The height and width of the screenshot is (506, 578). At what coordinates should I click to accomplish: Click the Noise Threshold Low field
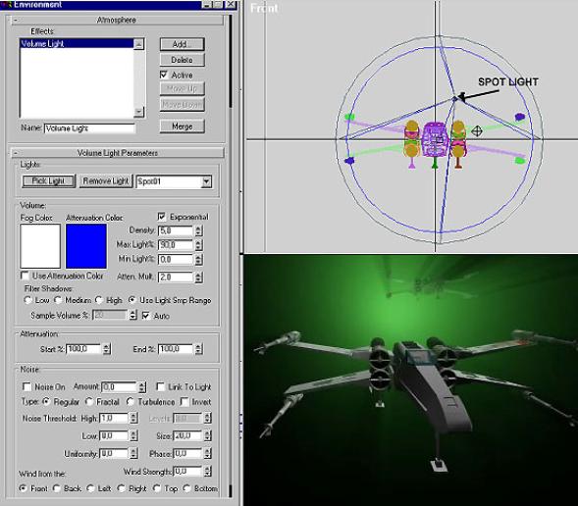click(x=114, y=435)
